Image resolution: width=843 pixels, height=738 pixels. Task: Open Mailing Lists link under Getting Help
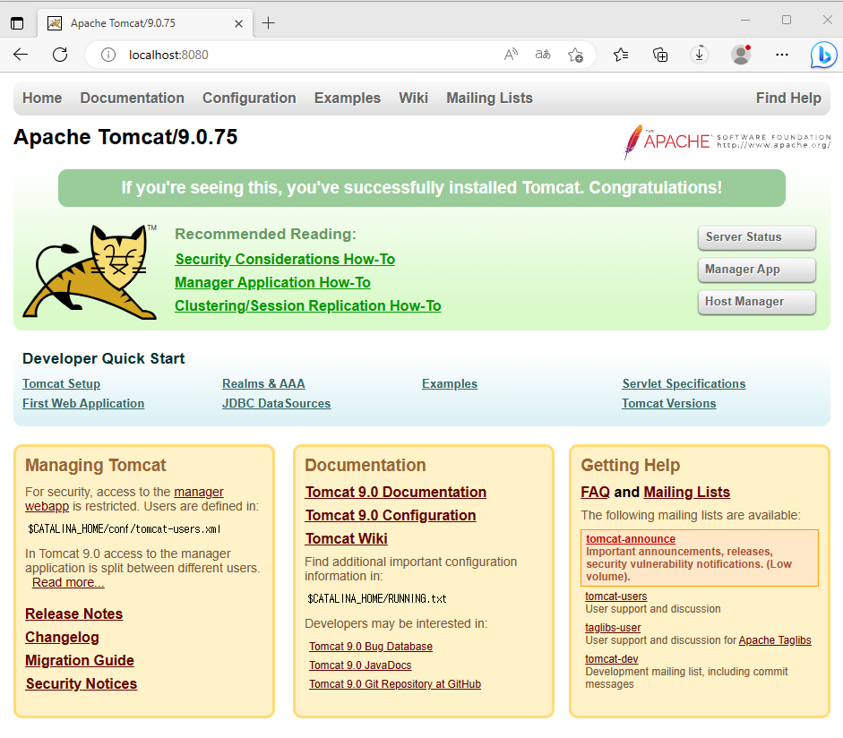686,492
